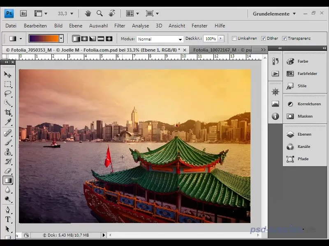Open the Filter menu
The image size is (329, 246).
tap(120, 26)
